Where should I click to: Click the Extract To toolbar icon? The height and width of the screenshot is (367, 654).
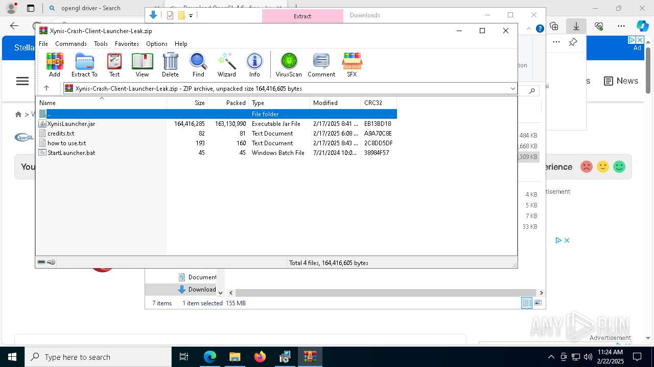click(84, 65)
